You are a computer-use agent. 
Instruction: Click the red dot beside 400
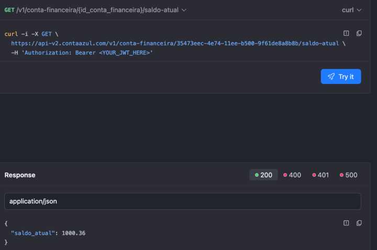click(285, 175)
